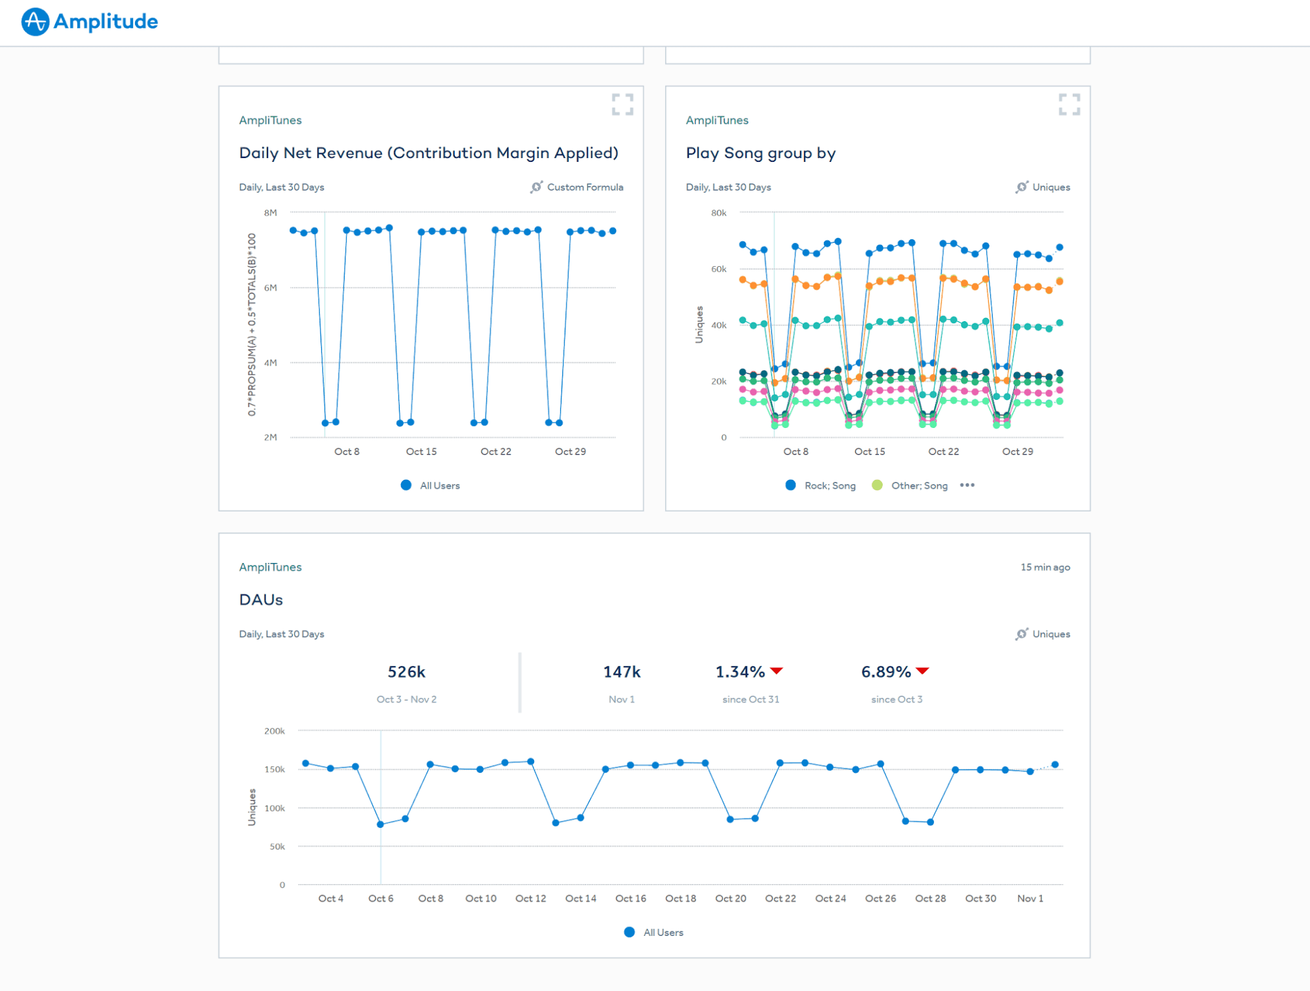
Task: Open the Daily, Last 30 Days selector on DAUs
Action: coord(281,634)
